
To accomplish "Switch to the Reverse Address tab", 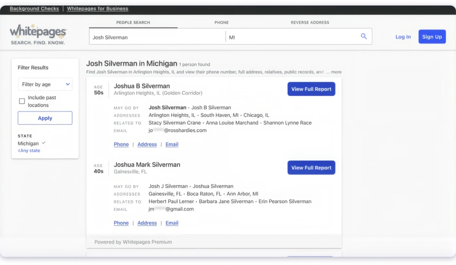I will click(310, 22).
